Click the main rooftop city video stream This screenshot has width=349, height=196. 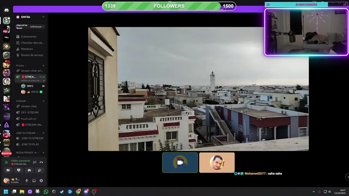(198, 89)
